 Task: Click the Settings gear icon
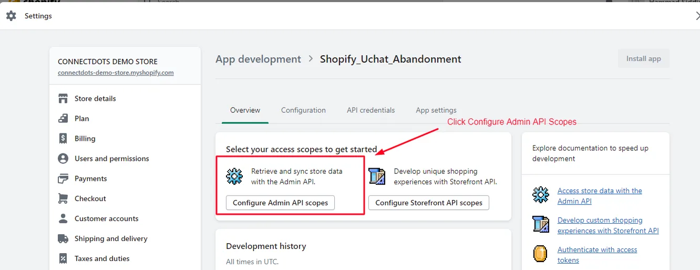[x=11, y=16]
